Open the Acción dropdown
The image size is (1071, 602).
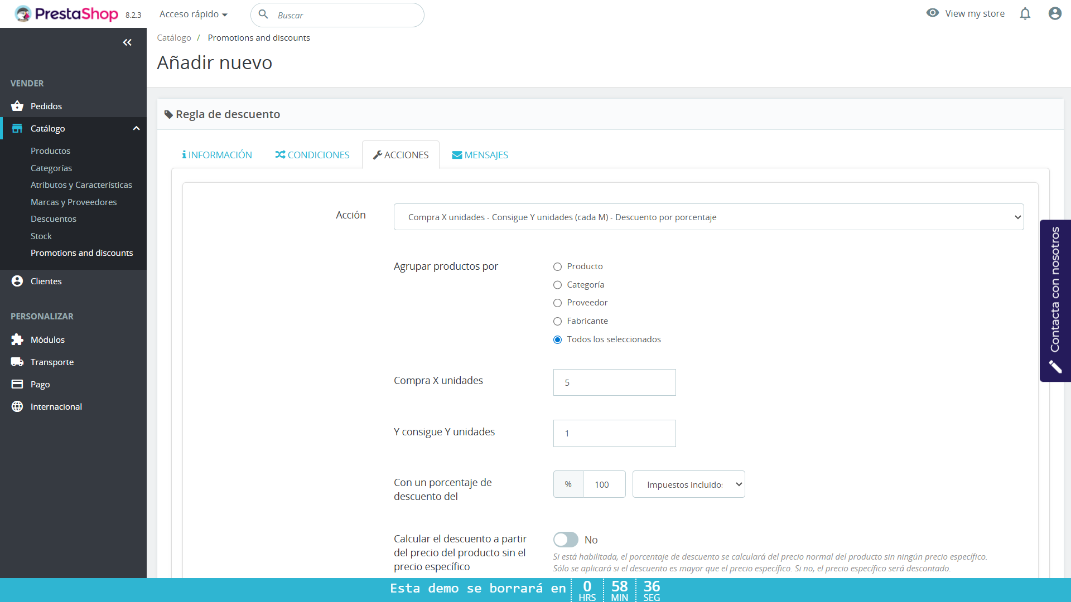point(708,217)
